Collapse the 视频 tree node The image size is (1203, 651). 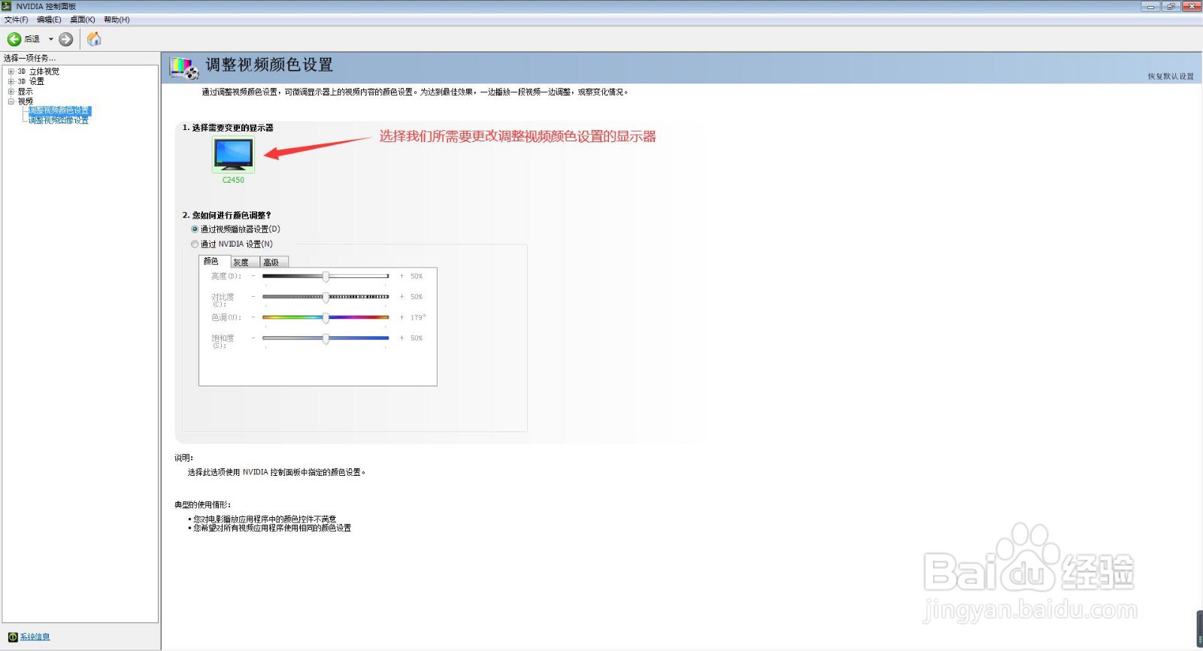coord(11,101)
